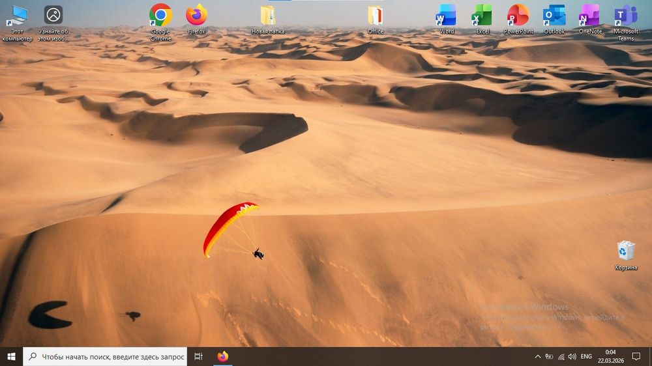Select the Microsoft Teams desktop shortcut

click(625, 23)
